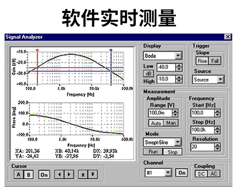Open the trigger Source dropdown
This screenshot has width=237, height=191.
click(221, 79)
